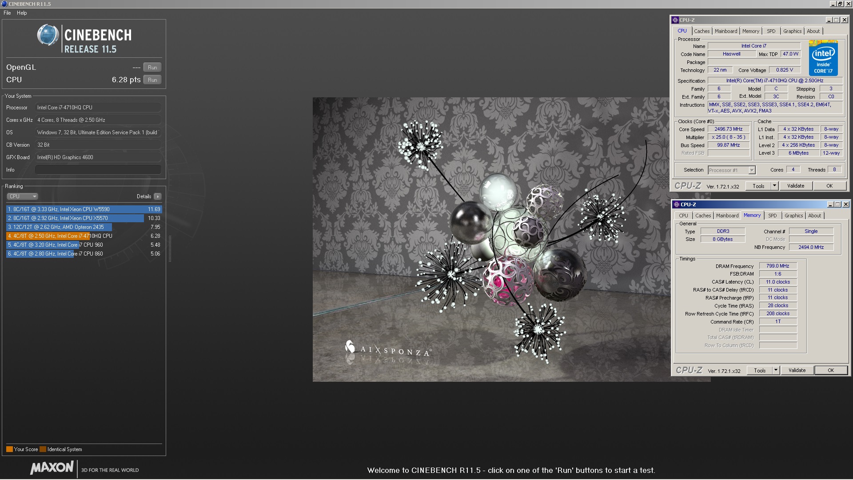Click the DRAM Frequency 799.0 MHz value

point(778,266)
